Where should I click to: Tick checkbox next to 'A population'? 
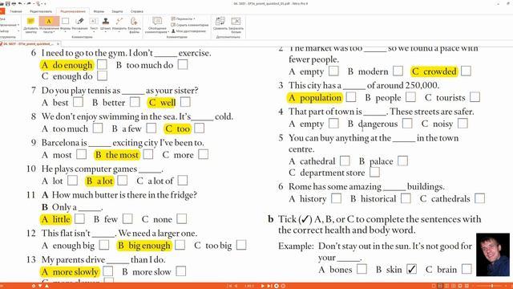click(x=351, y=97)
